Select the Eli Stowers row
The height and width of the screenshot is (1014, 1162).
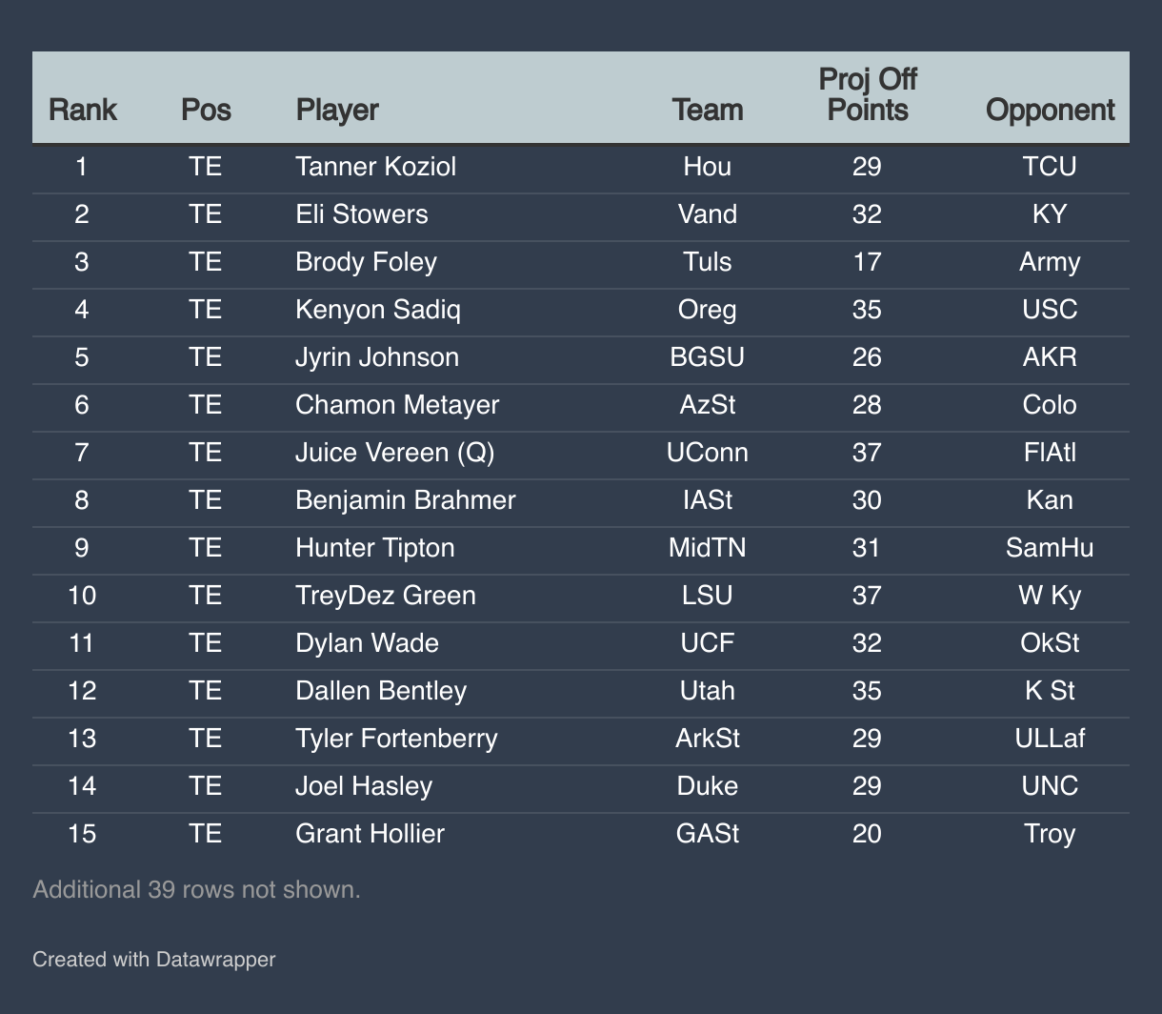coord(581,214)
